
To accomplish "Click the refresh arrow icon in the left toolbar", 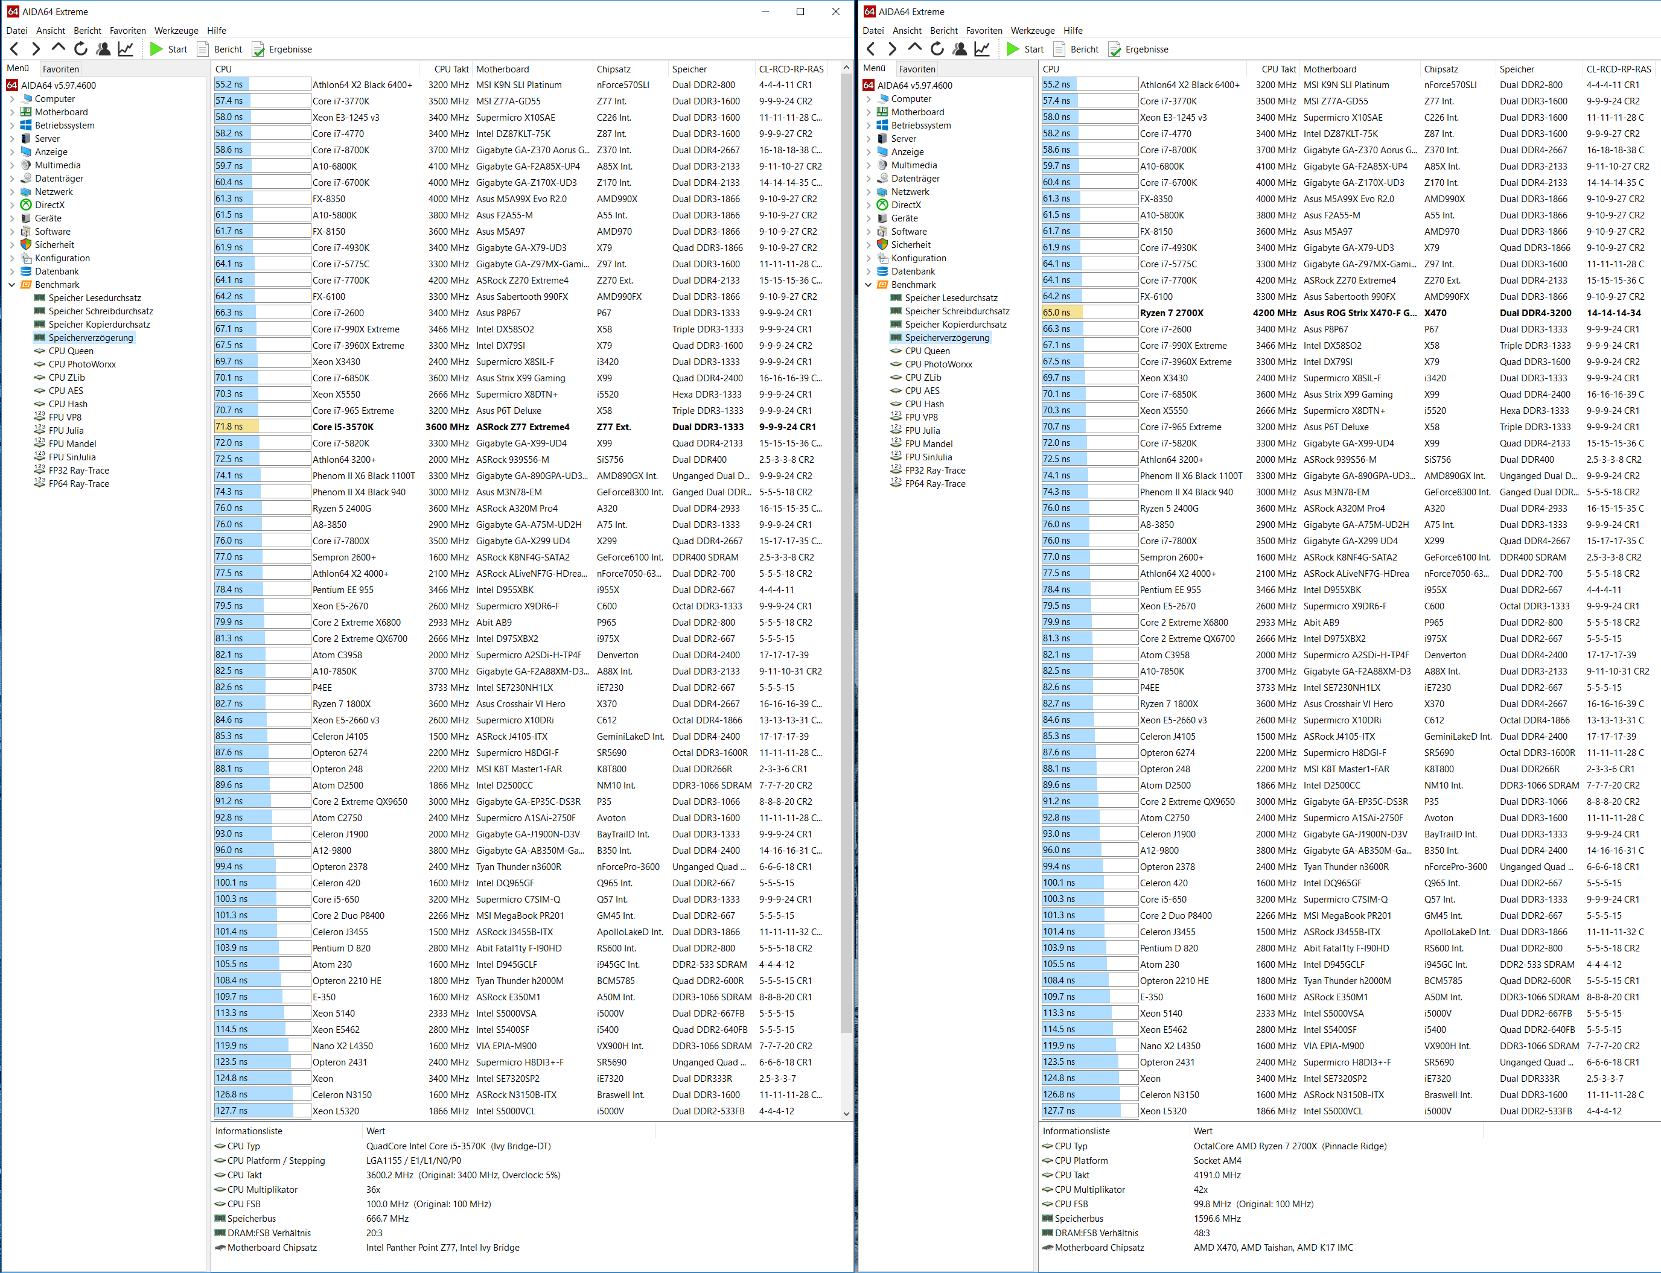I will point(80,49).
